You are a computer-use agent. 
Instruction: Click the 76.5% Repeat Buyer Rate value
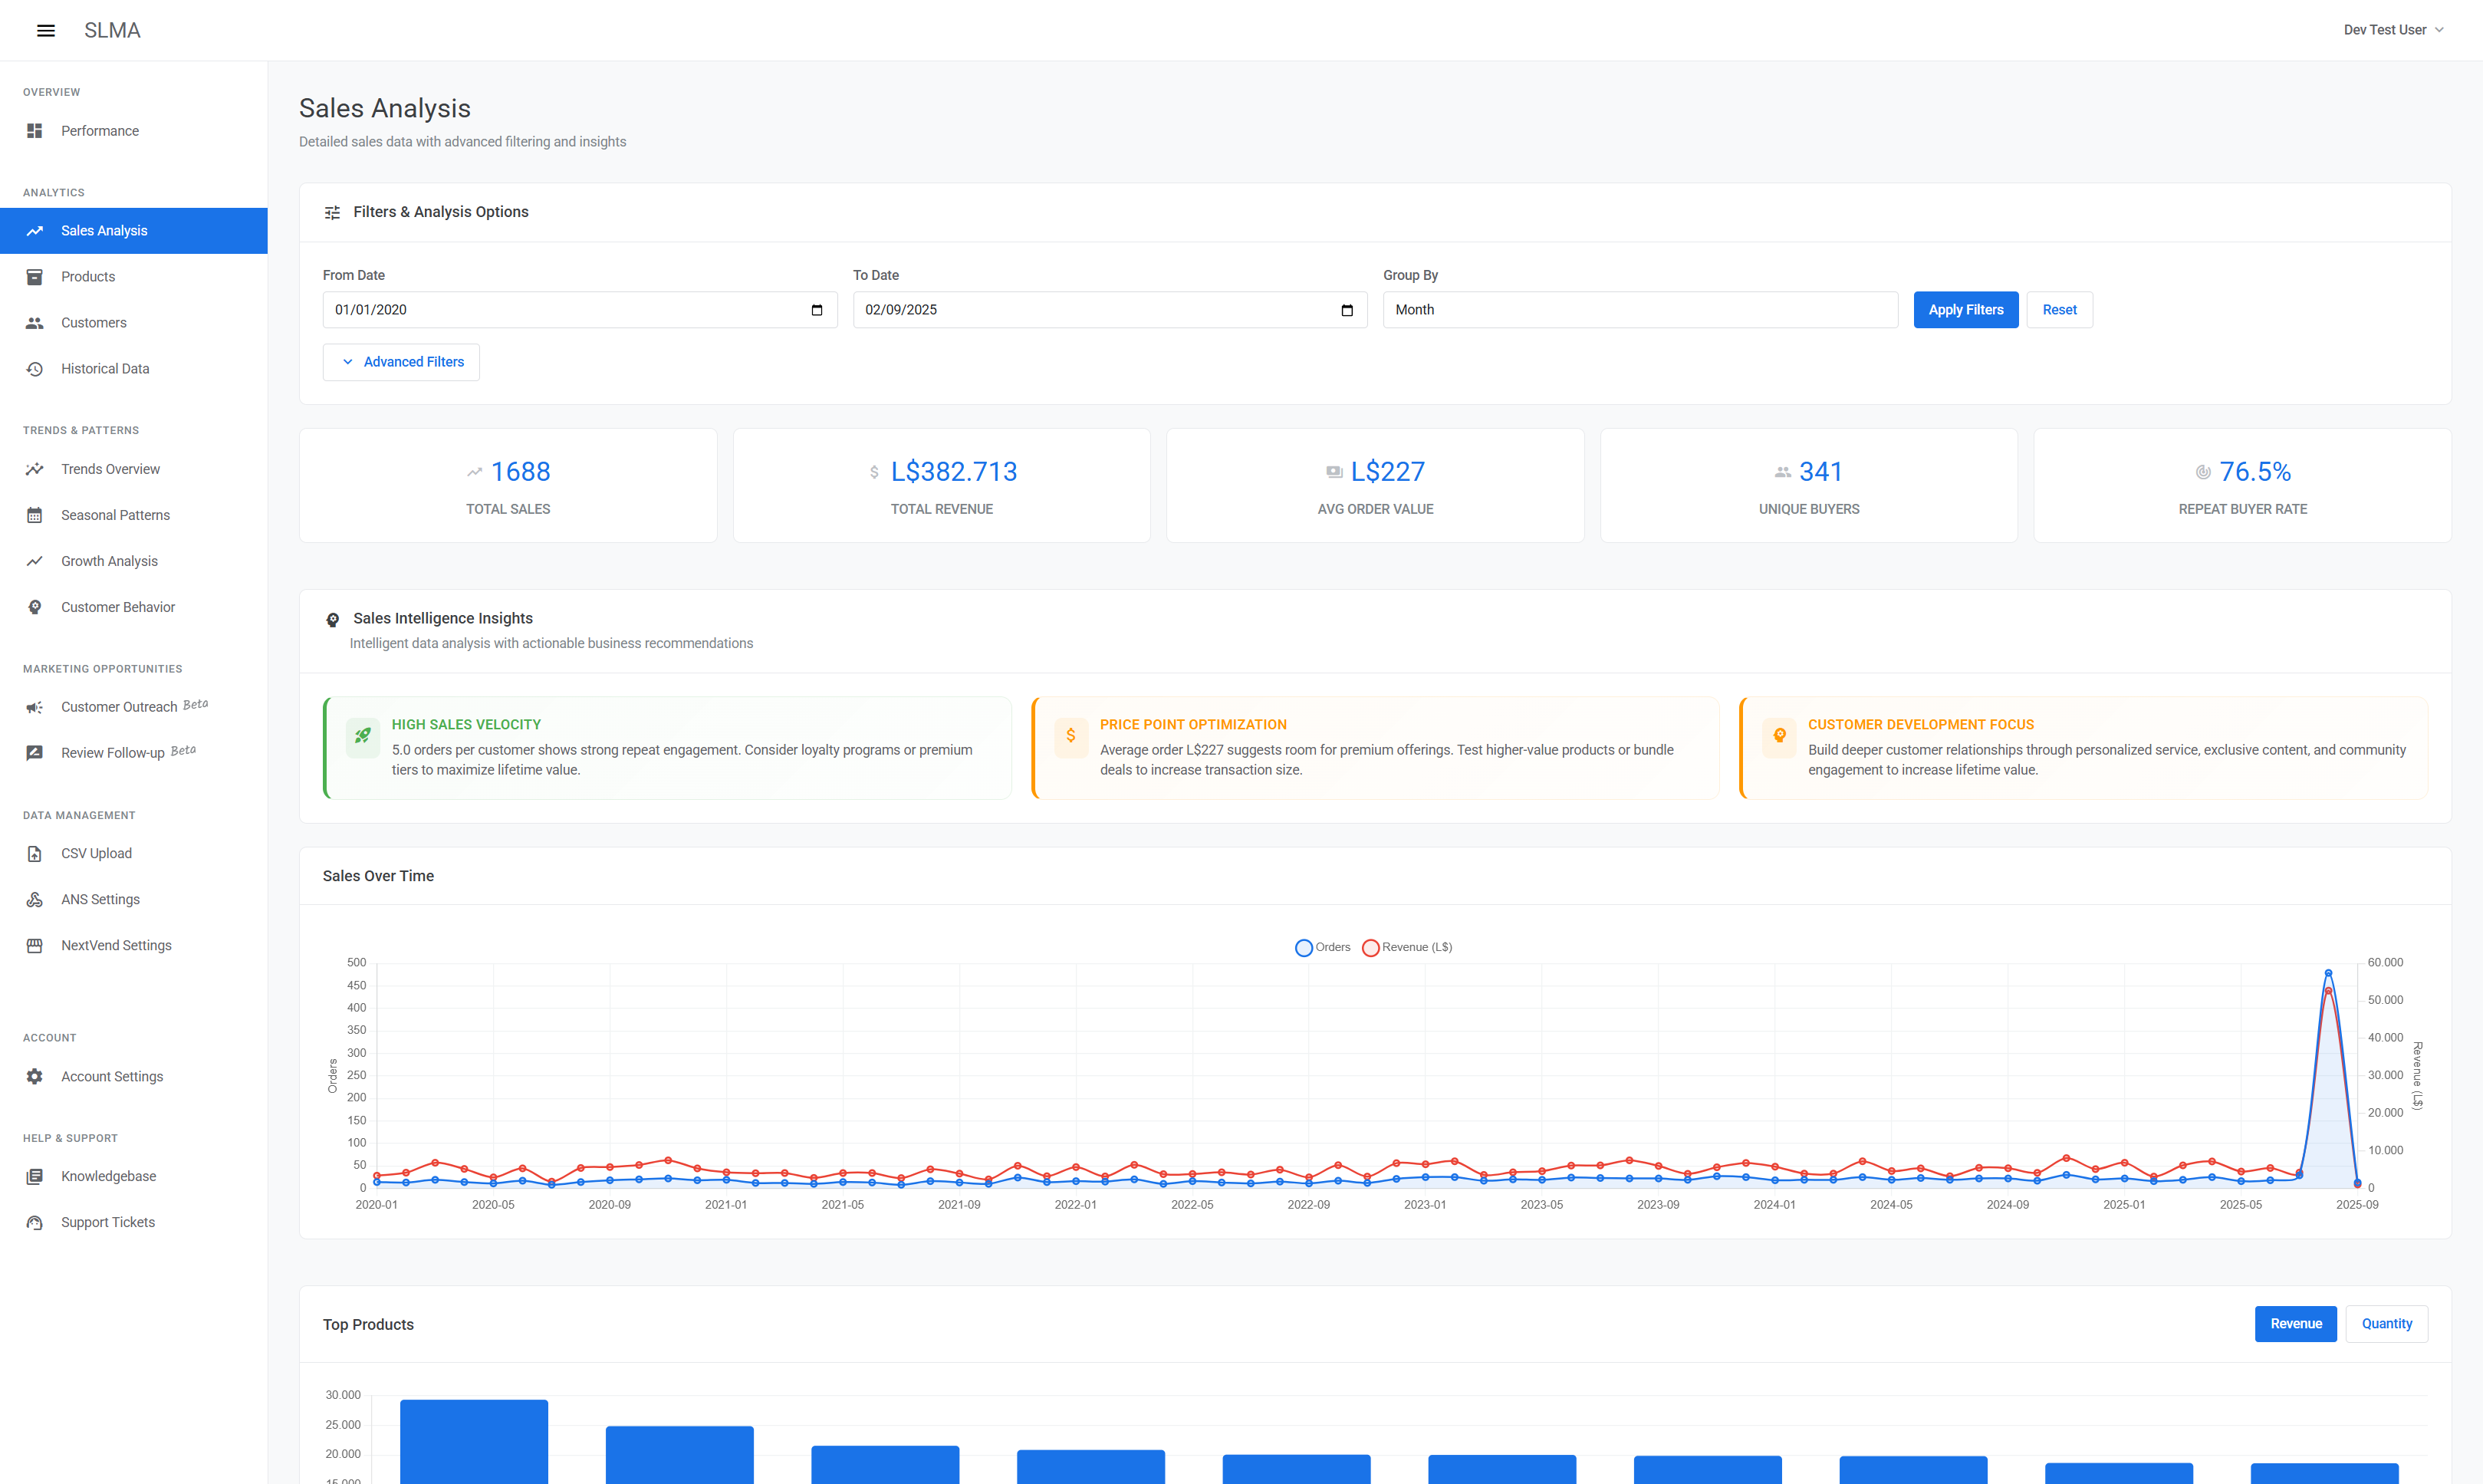click(2254, 472)
